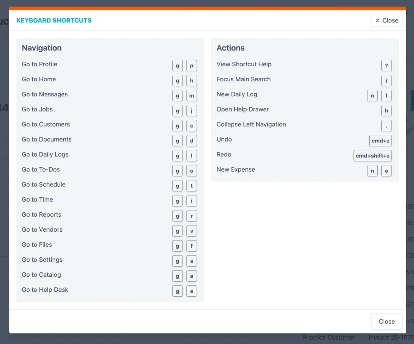This screenshot has height=344, width=414.
Task: Click the bottom Close button
Action: pyautogui.click(x=387, y=321)
